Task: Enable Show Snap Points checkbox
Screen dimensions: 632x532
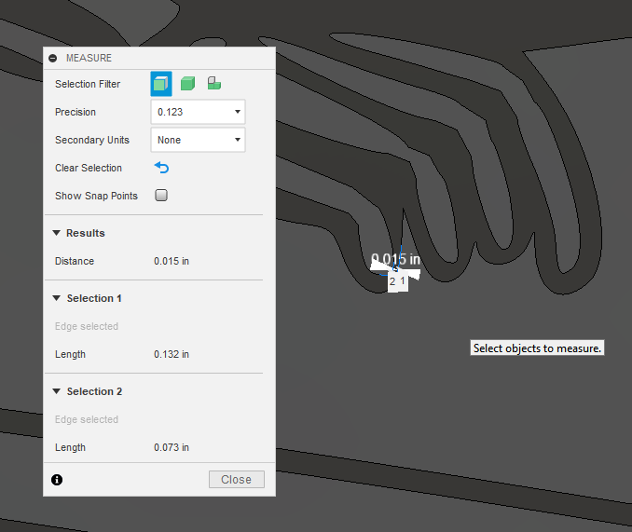Action: 161,196
